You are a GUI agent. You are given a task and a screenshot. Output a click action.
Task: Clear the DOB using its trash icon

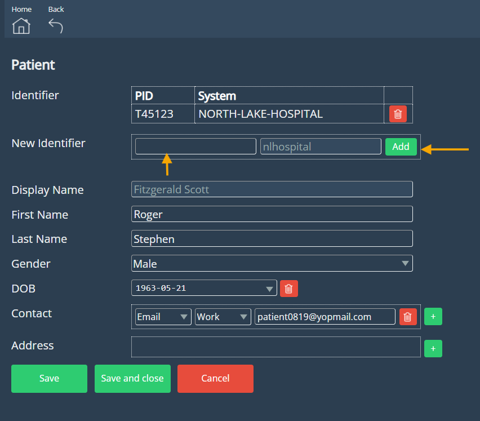pos(288,289)
